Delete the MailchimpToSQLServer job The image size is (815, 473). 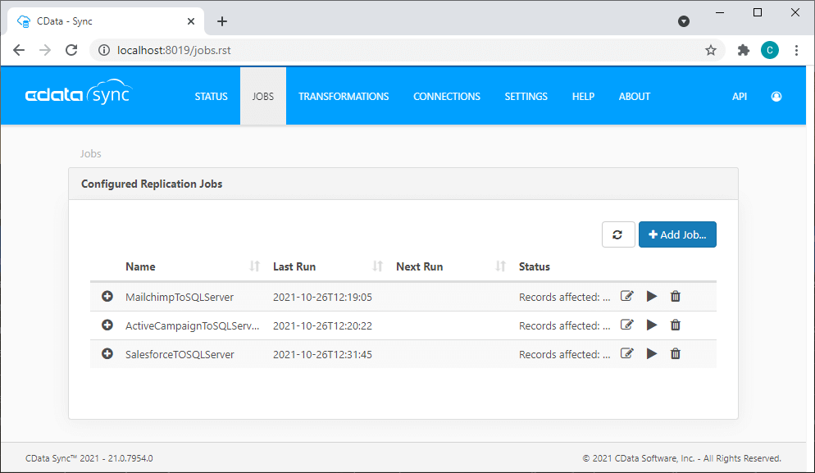pyautogui.click(x=676, y=296)
